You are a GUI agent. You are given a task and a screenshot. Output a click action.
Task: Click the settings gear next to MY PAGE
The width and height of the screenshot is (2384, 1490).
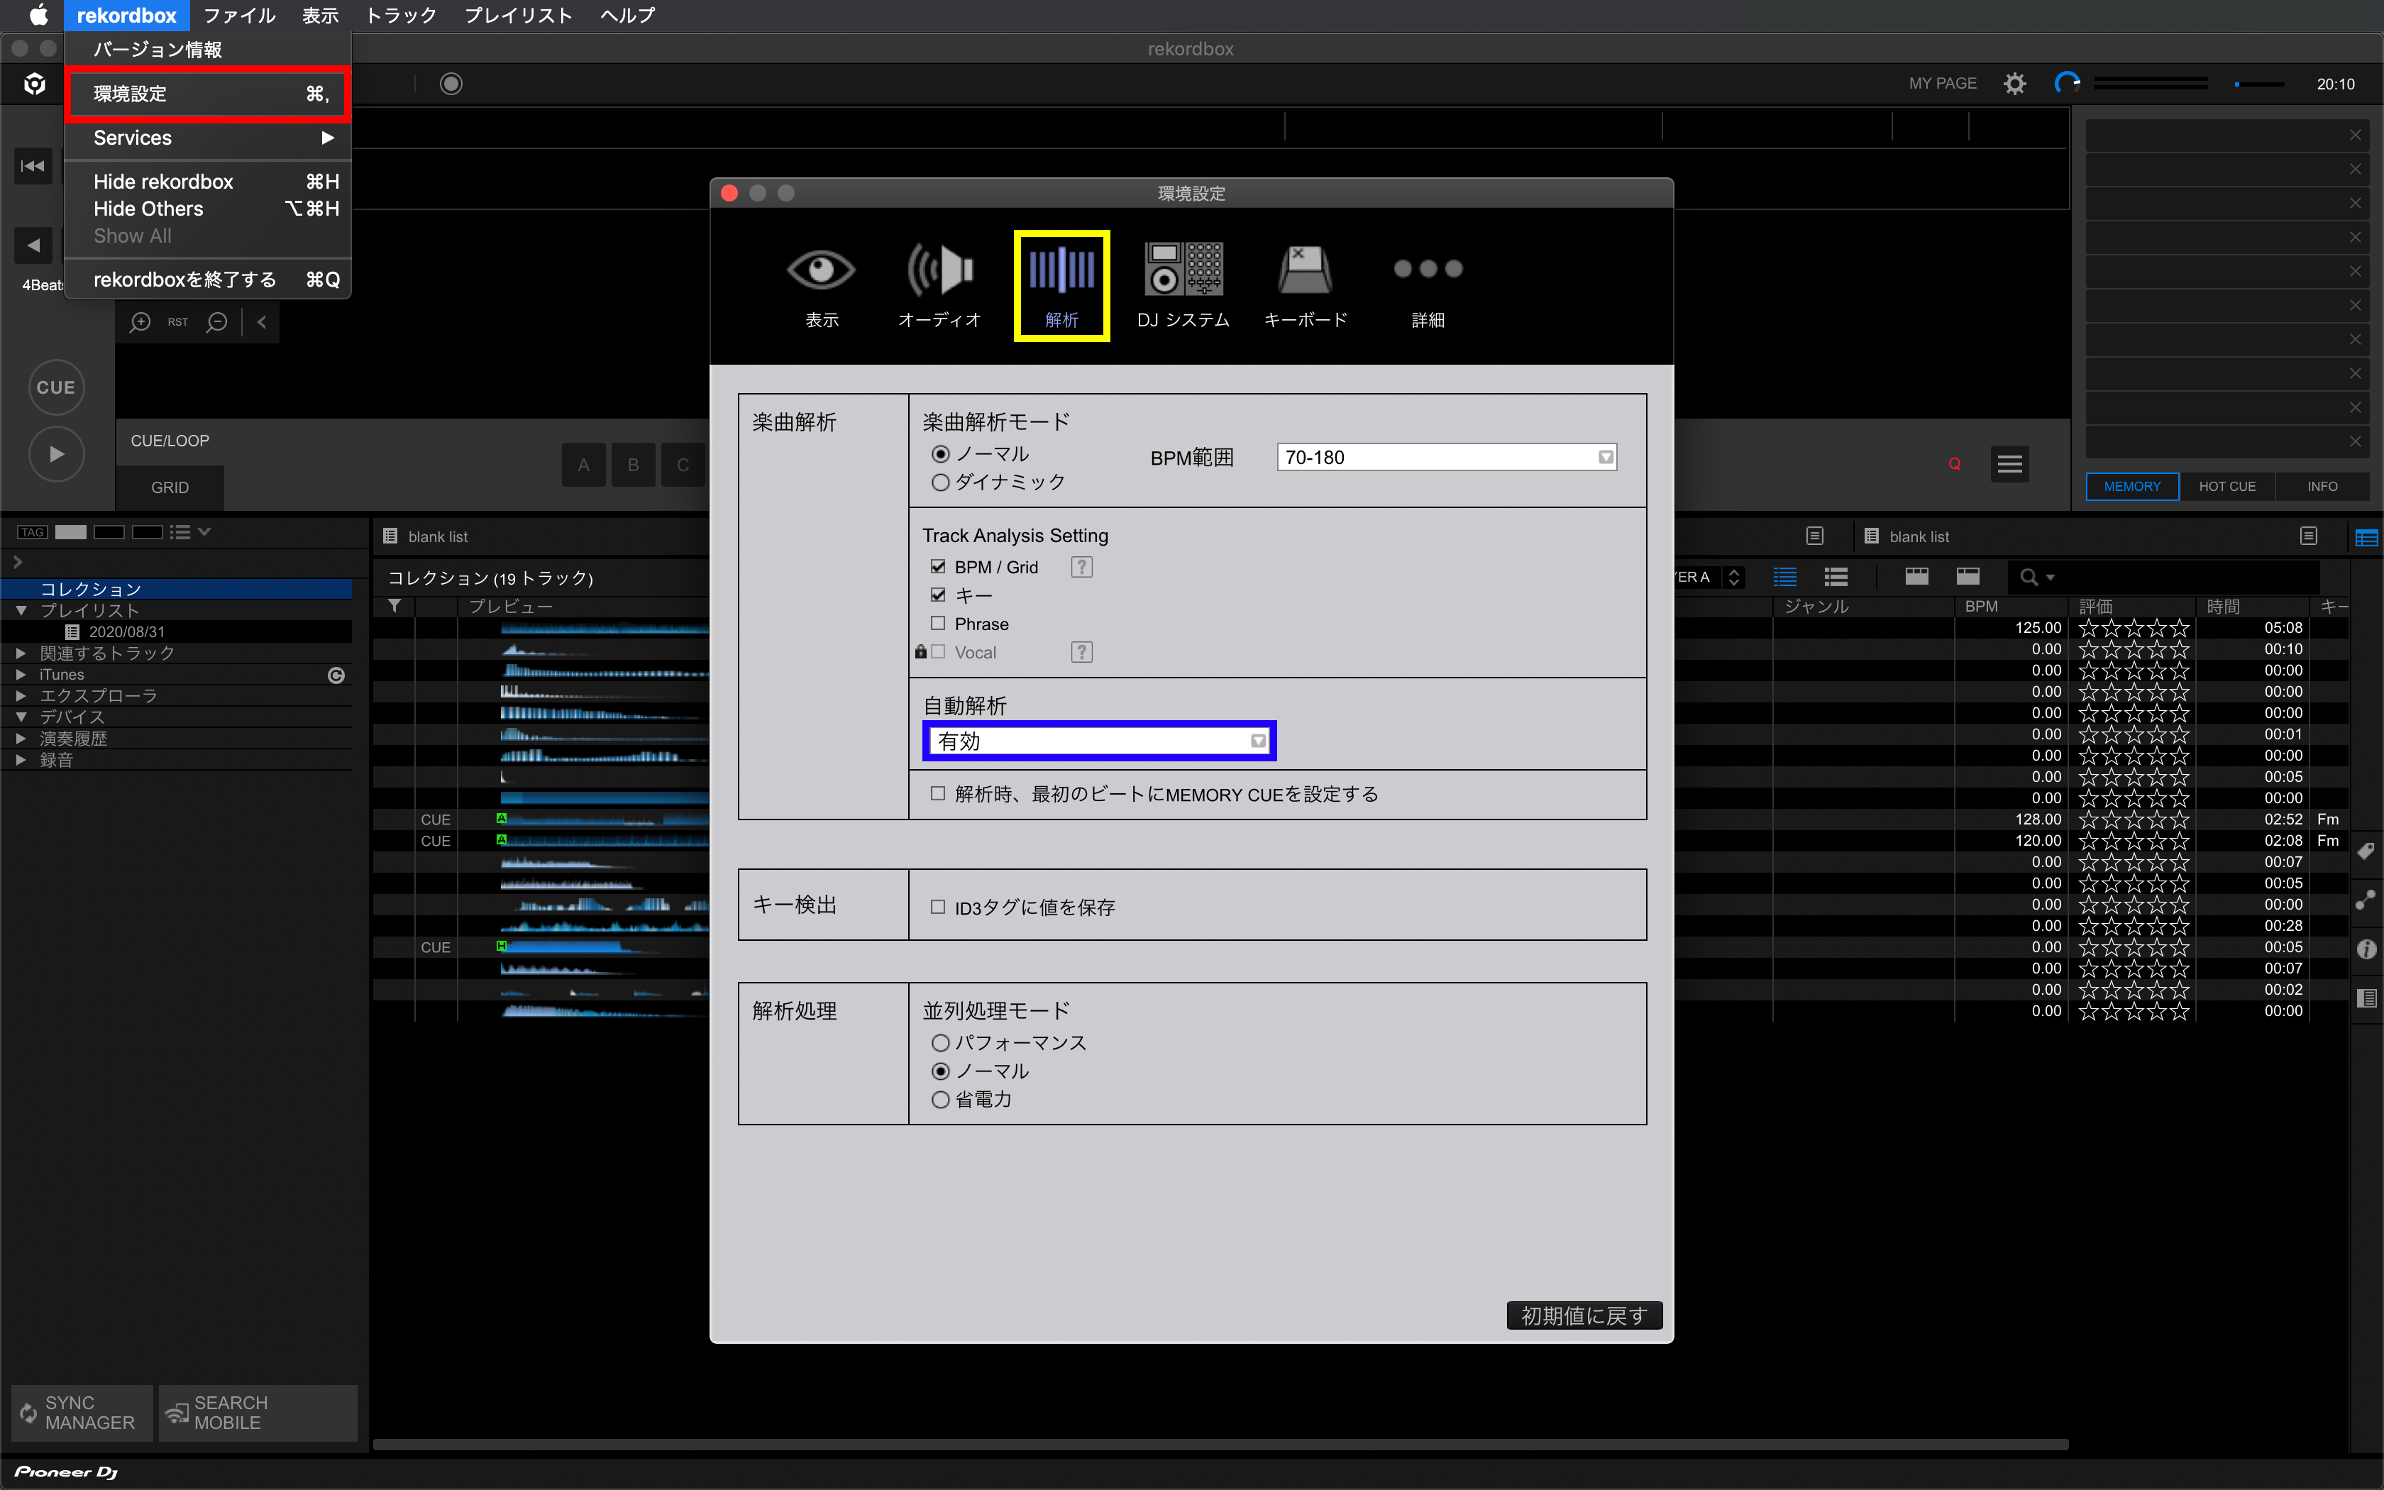(x=2014, y=84)
